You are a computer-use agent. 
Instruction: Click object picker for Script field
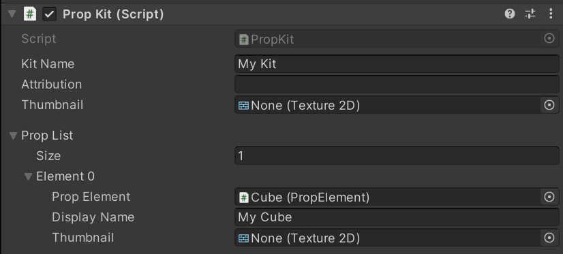pyautogui.click(x=549, y=38)
